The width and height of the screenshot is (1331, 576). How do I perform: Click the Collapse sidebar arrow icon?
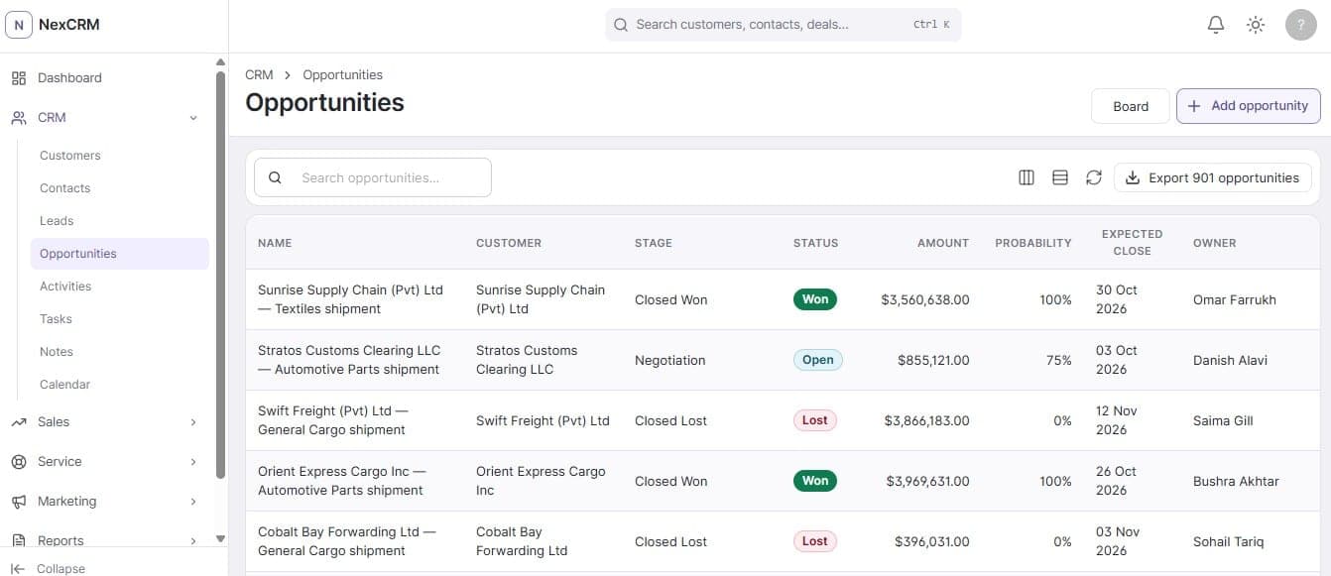tap(17, 569)
